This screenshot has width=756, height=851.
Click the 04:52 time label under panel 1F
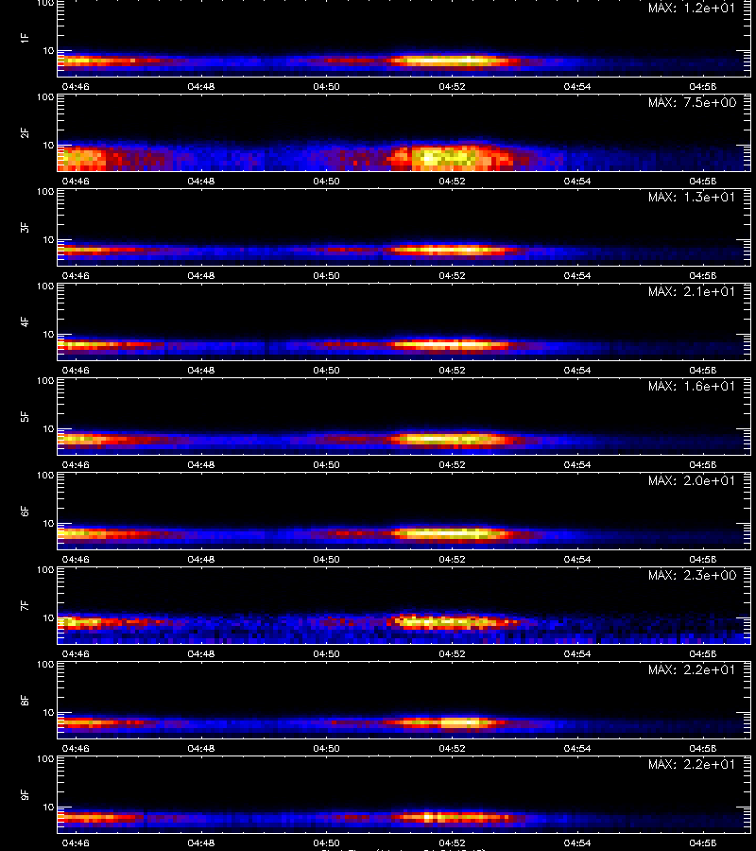pos(452,86)
